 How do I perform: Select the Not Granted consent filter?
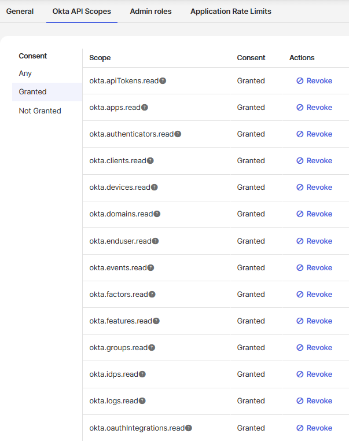(x=40, y=111)
